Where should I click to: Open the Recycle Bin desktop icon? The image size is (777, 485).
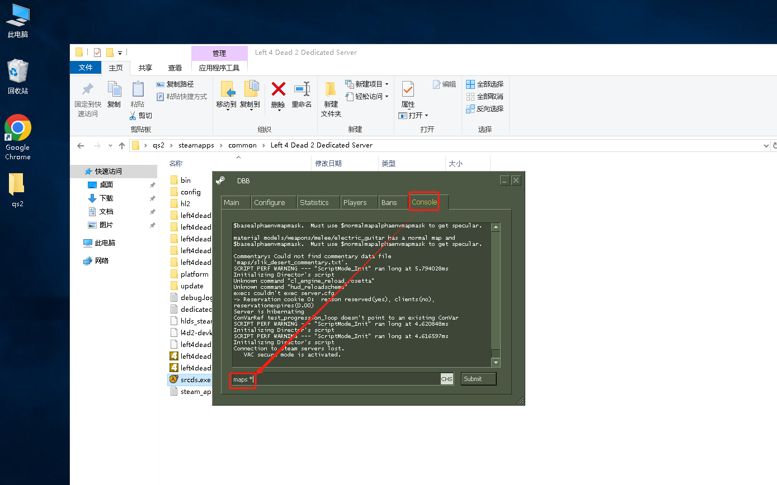coord(17,77)
